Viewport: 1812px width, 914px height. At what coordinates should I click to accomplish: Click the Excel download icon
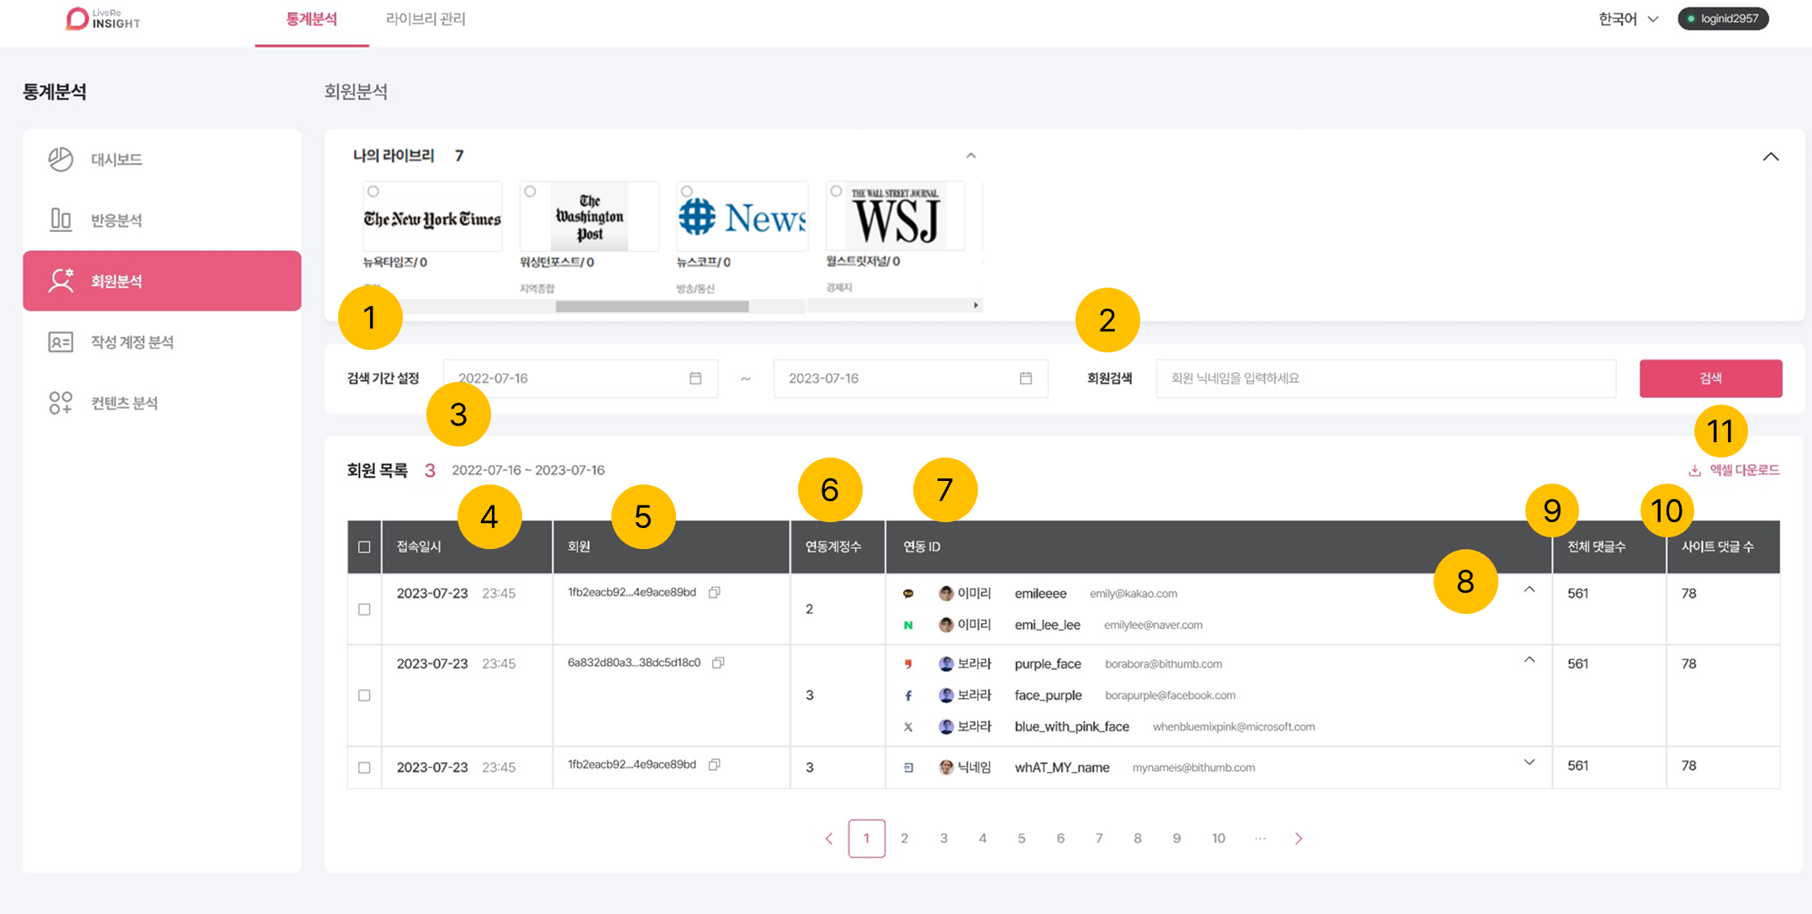coord(1694,471)
